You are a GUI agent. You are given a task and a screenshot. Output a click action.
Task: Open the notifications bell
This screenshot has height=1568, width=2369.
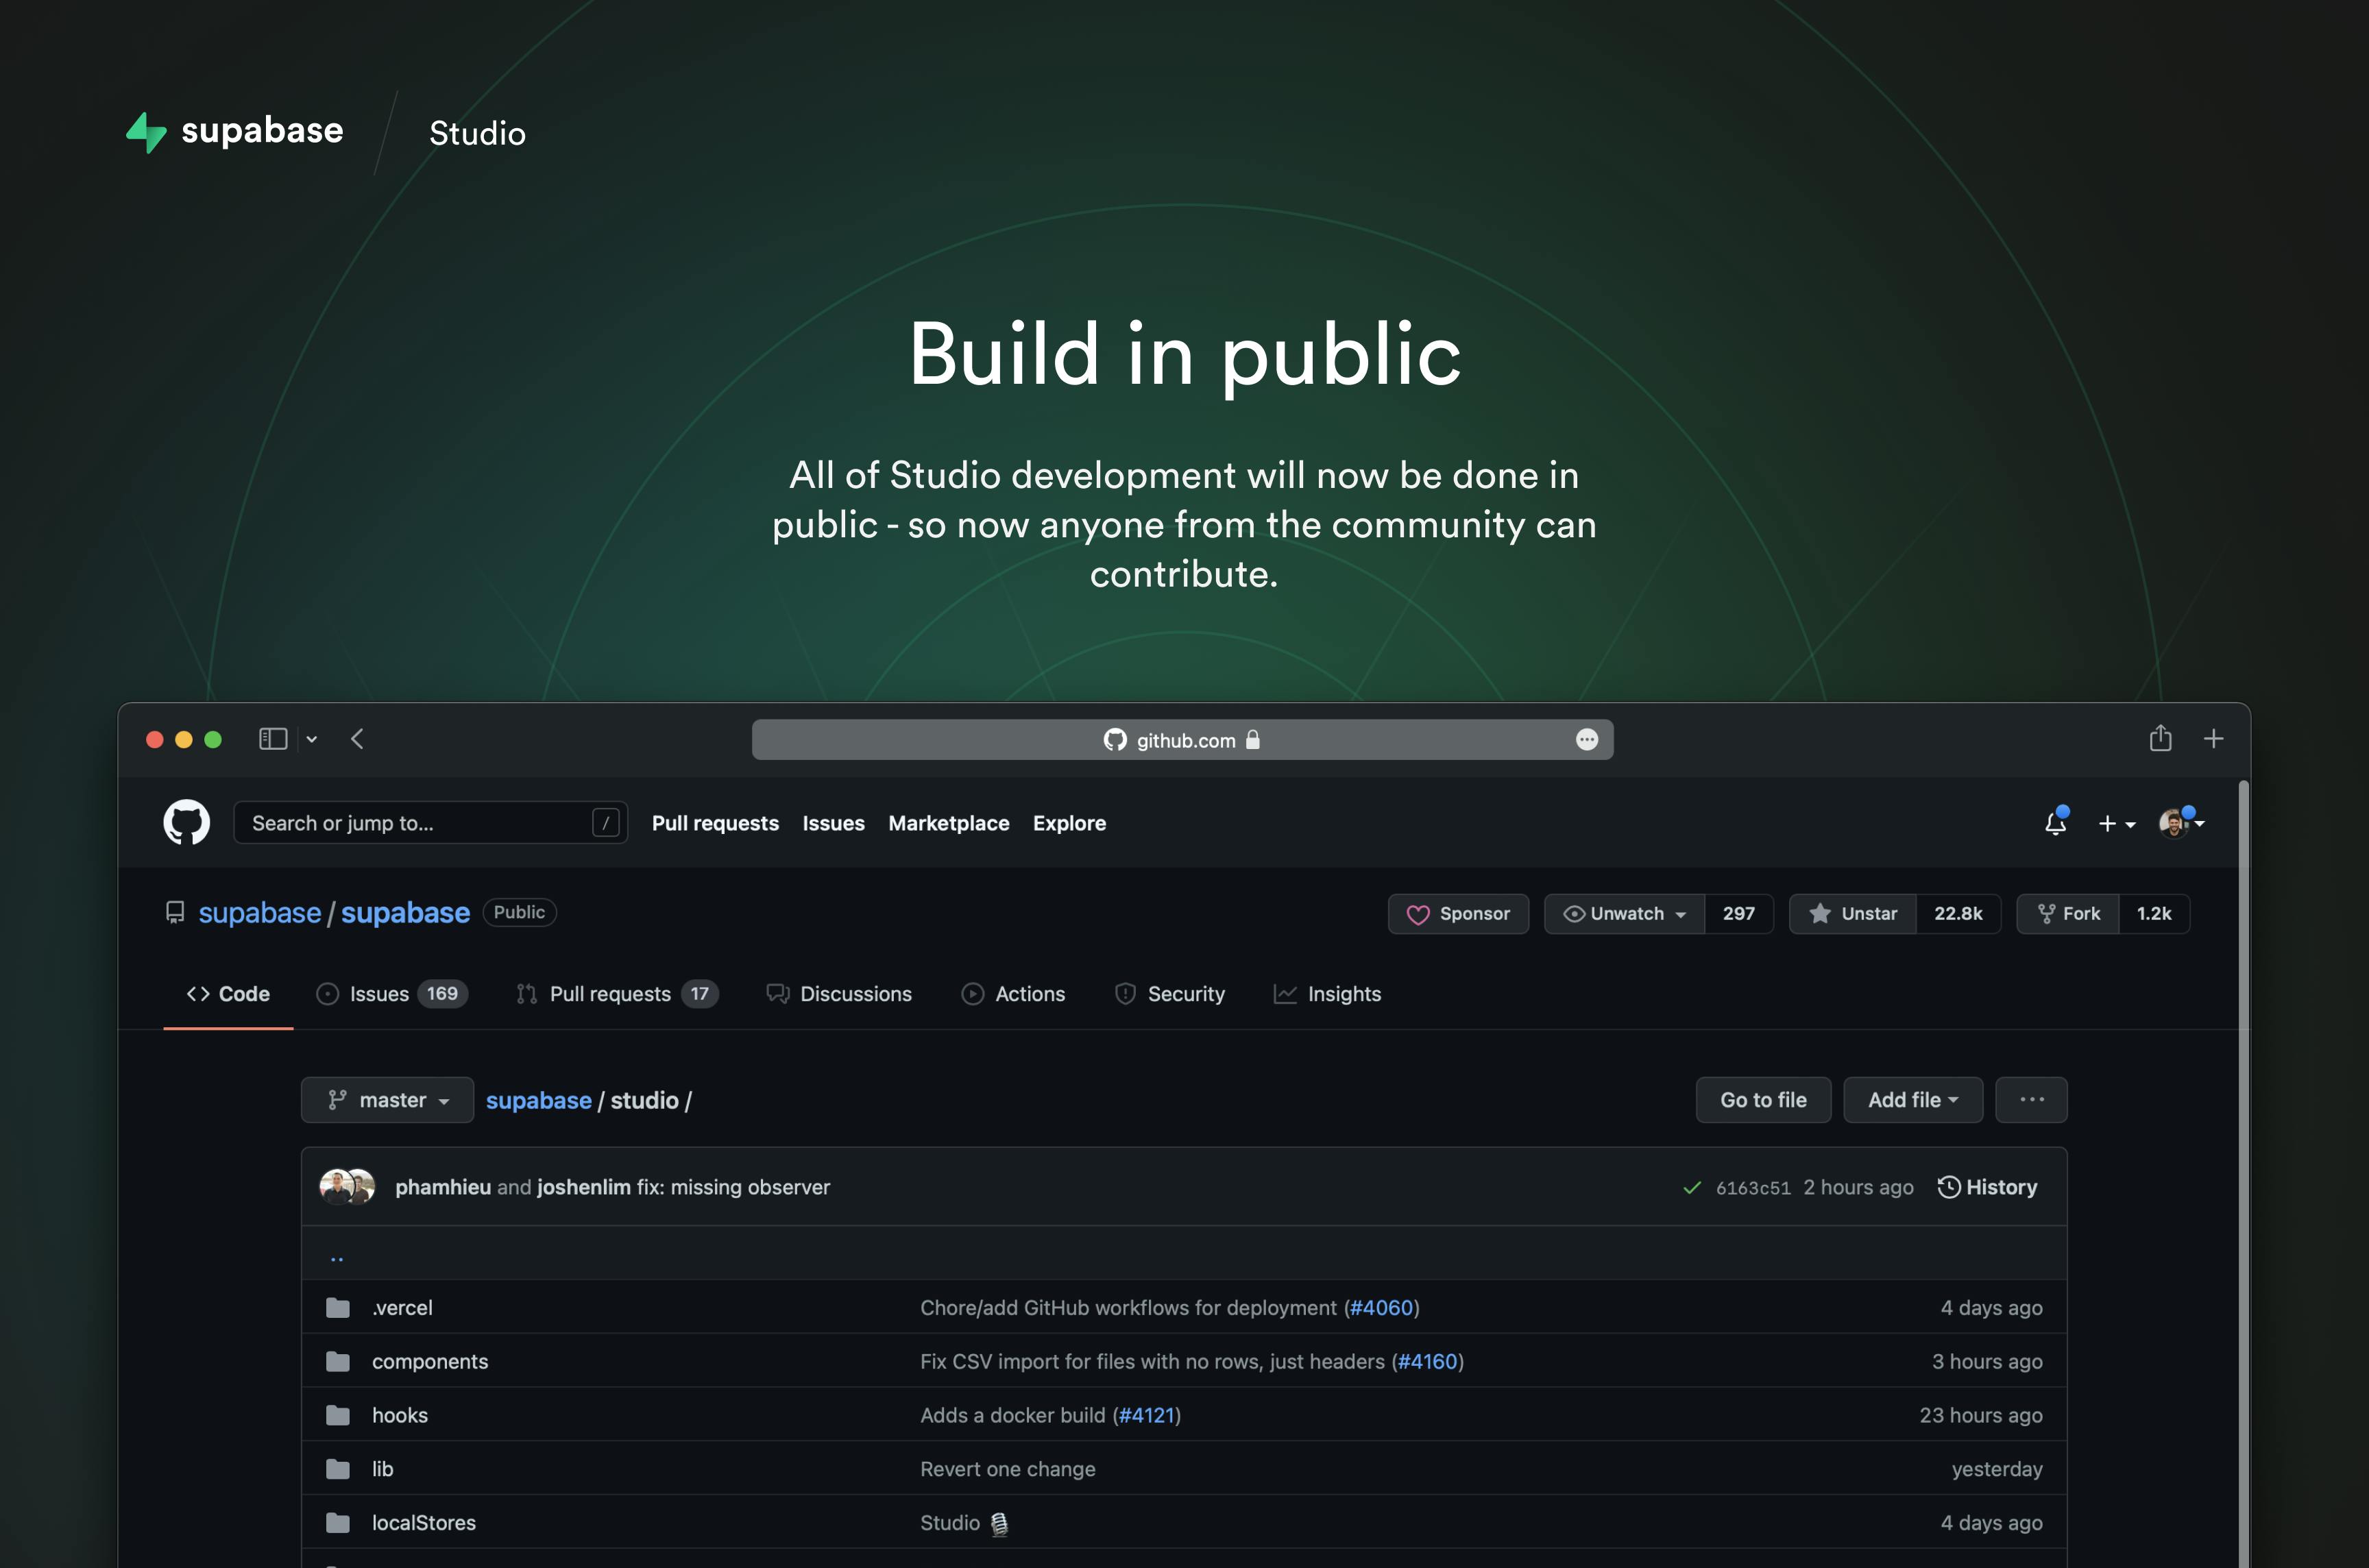click(2056, 822)
